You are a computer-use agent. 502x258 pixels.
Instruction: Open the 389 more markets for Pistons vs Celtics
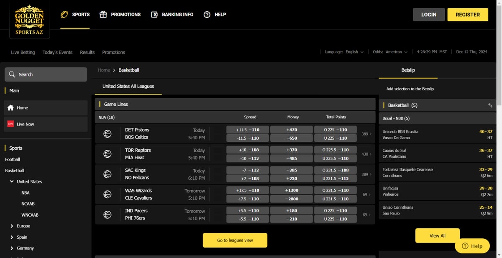click(366, 134)
